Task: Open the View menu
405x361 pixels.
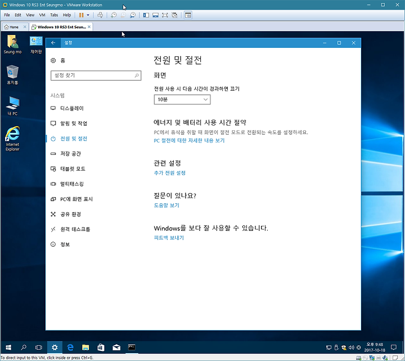Action: 30,15
